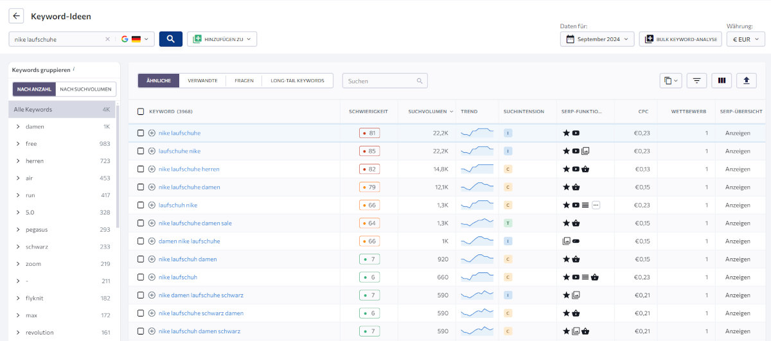Add 'damen nike laufschuhe' with its plus icon
Screen dimensions: 771x341
[x=152, y=241]
